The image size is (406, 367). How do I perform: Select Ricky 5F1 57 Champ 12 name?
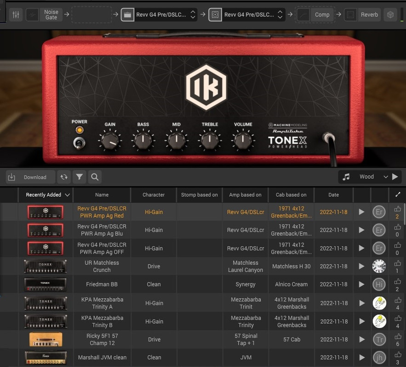click(102, 339)
